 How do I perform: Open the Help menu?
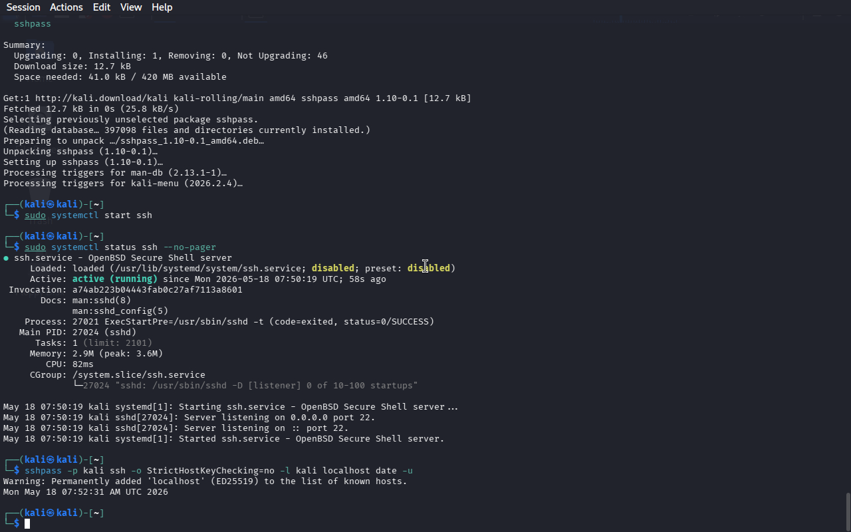pos(162,7)
